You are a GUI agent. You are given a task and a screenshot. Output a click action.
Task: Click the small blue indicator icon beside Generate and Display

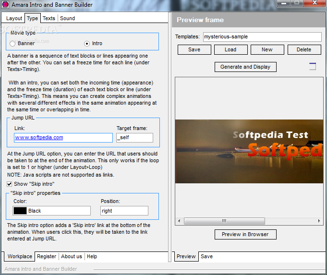click(x=313, y=66)
